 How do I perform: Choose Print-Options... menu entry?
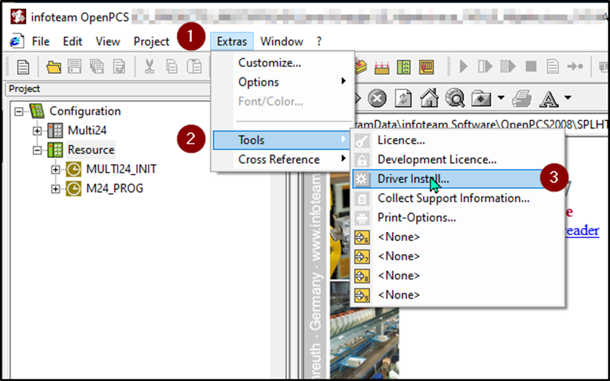click(458, 218)
